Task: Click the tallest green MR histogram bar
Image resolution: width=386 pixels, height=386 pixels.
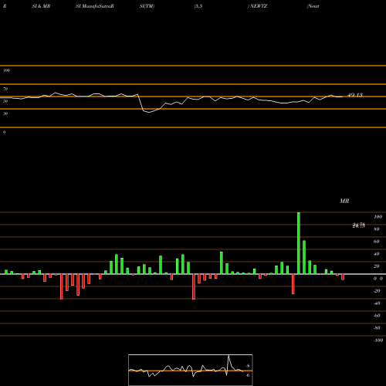Action: (x=299, y=243)
